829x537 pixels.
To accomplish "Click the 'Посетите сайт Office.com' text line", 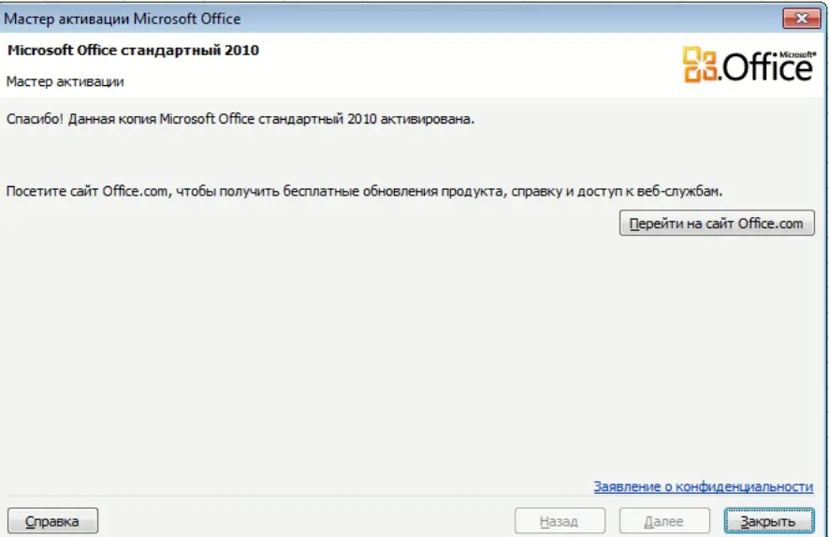I will point(364,191).
